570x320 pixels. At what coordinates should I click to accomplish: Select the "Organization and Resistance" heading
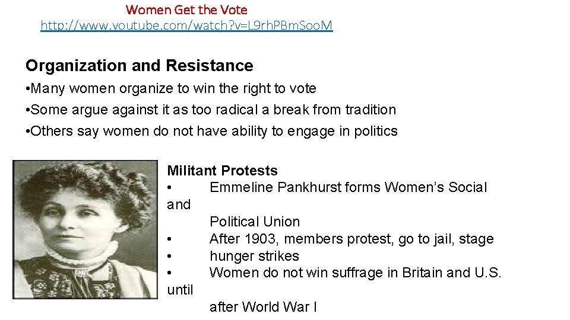tap(139, 65)
